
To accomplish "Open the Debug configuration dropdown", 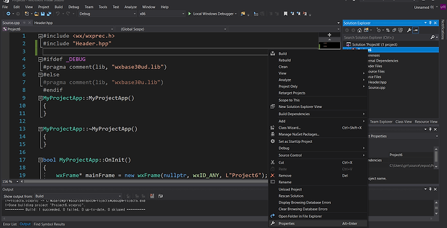I will 107,14.
